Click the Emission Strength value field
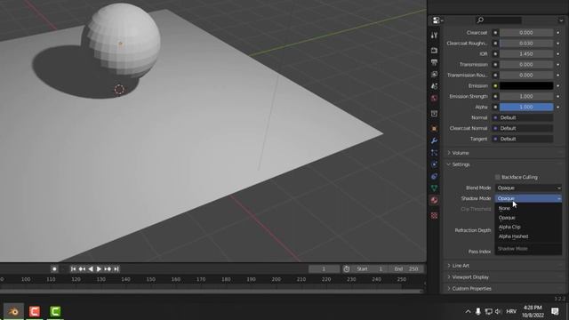The width and height of the screenshot is (569, 320). (526, 97)
